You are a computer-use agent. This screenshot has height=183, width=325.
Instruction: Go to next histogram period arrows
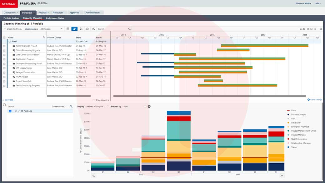pos(282,175)
